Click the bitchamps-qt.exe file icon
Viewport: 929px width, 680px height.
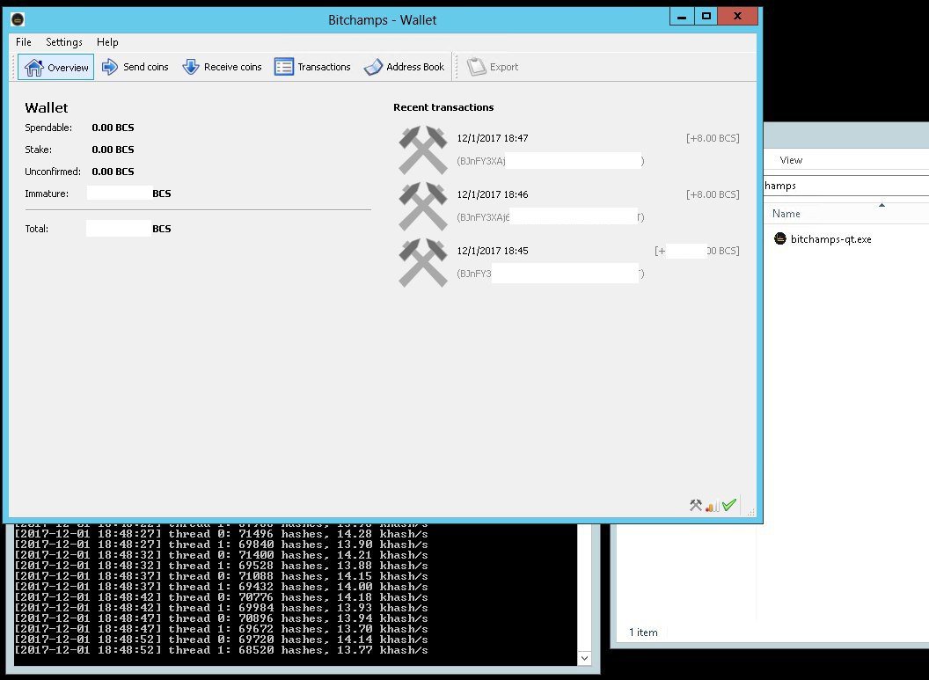(x=780, y=238)
